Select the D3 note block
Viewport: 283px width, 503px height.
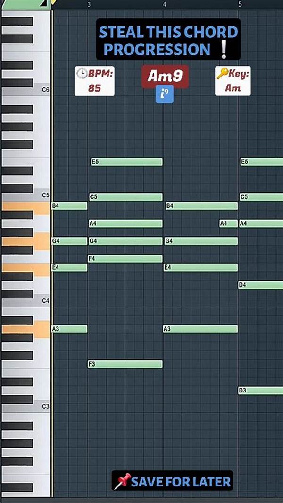click(x=260, y=391)
